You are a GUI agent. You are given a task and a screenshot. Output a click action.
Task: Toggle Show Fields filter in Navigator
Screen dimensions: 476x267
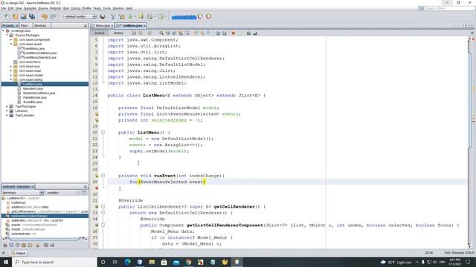(11, 245)
